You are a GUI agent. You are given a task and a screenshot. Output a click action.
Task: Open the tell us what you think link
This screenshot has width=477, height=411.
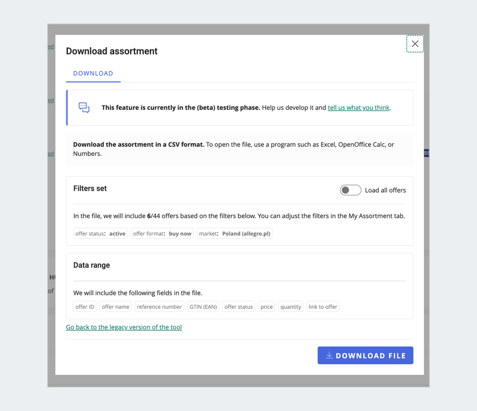pyautogui.click(x=358, y=107)
